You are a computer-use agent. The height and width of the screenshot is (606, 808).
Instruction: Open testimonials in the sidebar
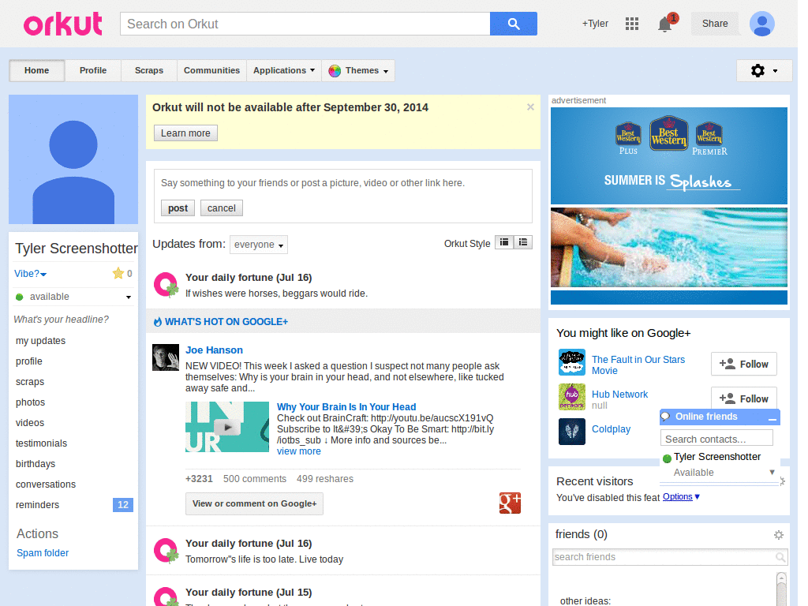[41, 443]
